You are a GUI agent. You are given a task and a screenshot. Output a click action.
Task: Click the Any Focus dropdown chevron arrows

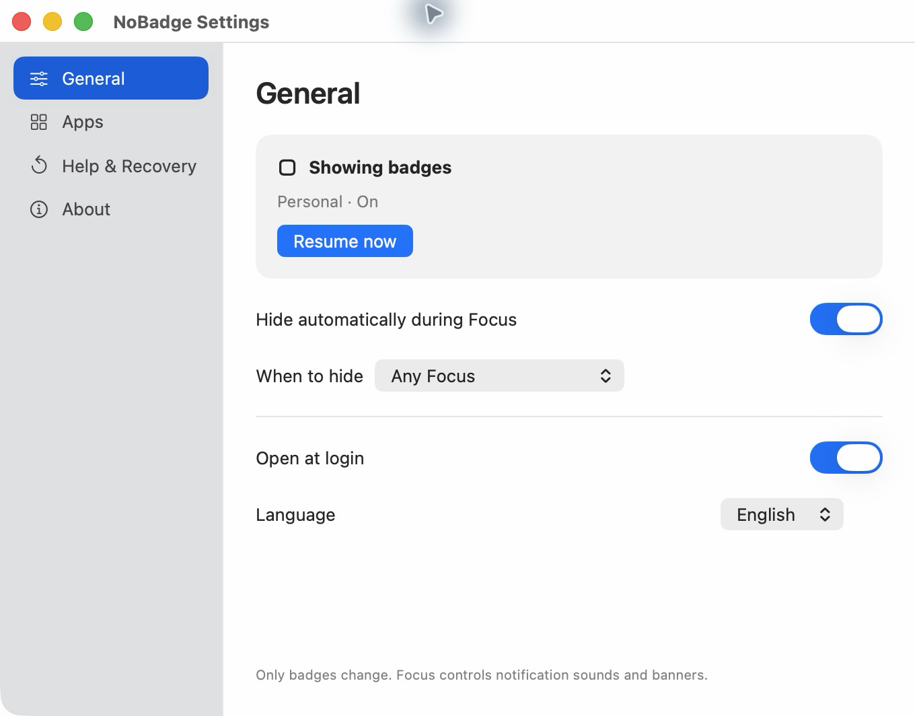(x=606, y=376)
